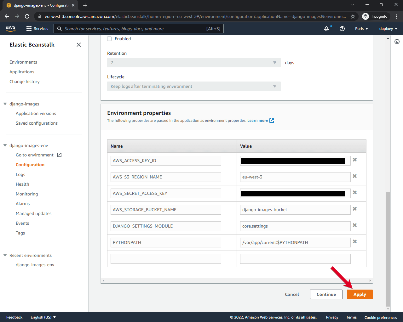Open the Retention days dropdown

274,63
